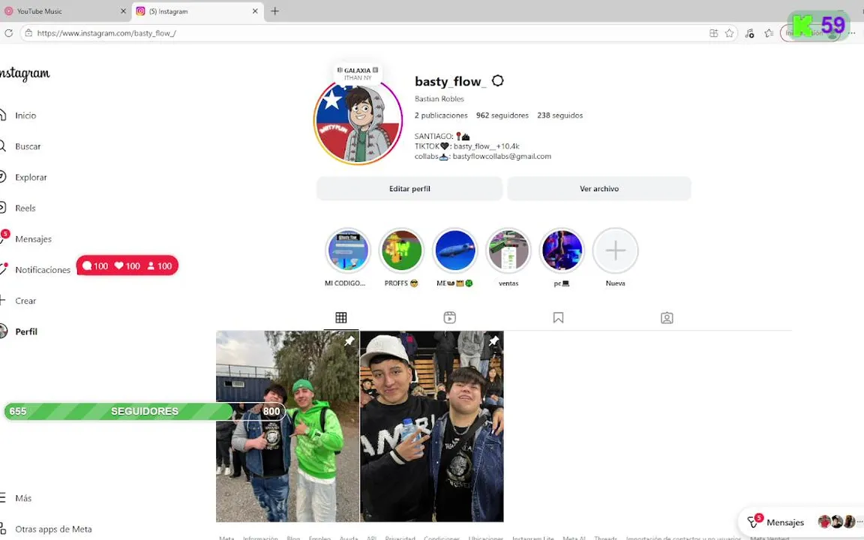Click the Condiciones footer link
Image resolution: width=864 pixels, height=540 pixels.
441,538
